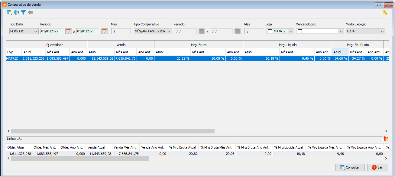Click cell value 7.656.841,75 in MATRIZ row
Viewport: 395px width, 177px height.
coord(125,58)
